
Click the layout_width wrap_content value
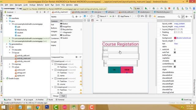pyautogui.click(x=179, y=24)
